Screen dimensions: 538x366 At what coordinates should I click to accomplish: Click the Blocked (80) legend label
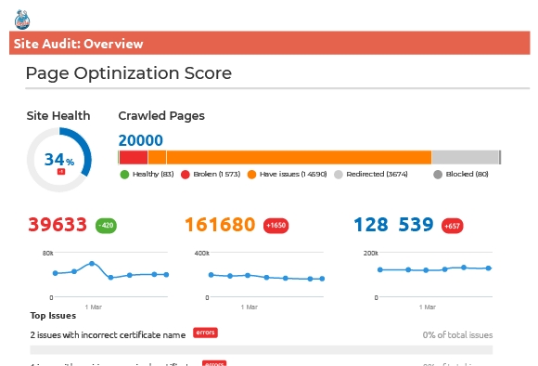[x=467, y=175]
